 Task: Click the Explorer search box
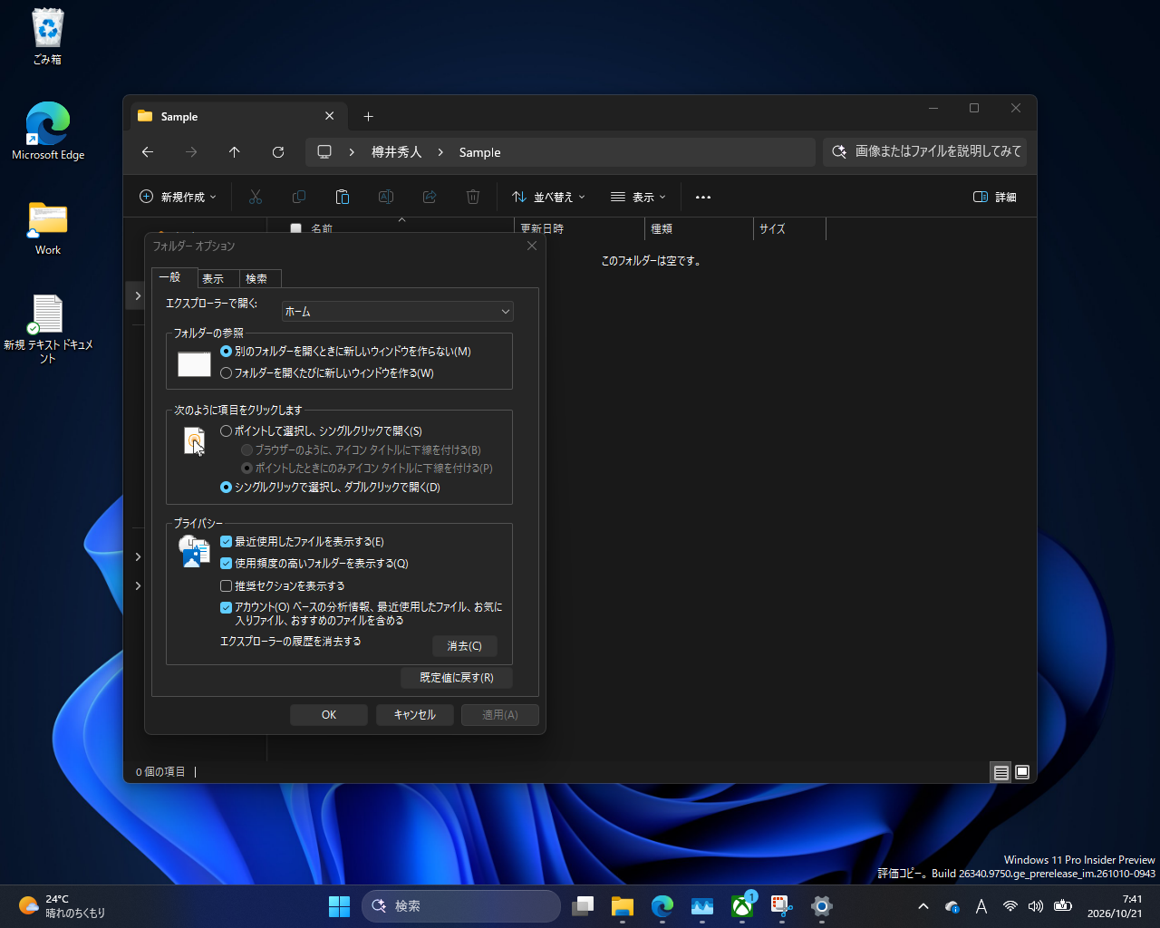point(925,152)
